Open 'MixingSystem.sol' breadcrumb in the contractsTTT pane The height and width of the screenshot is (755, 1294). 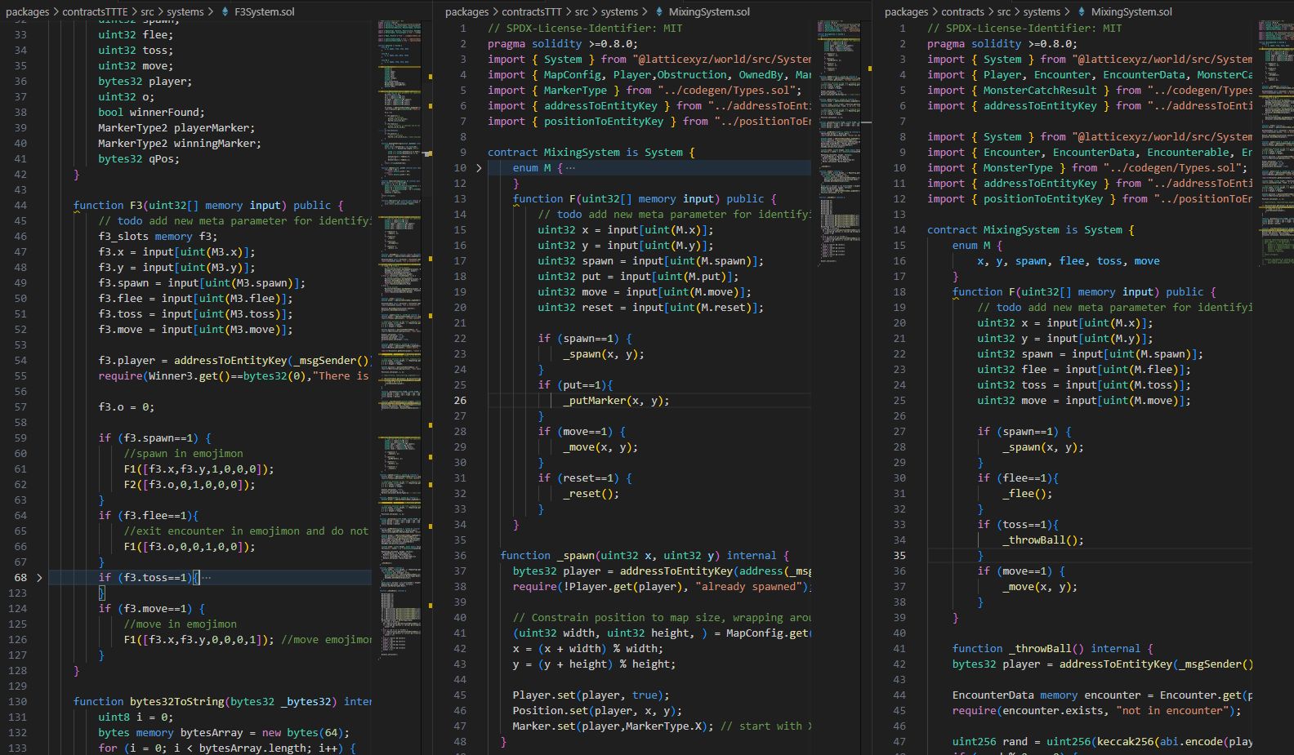709,12
